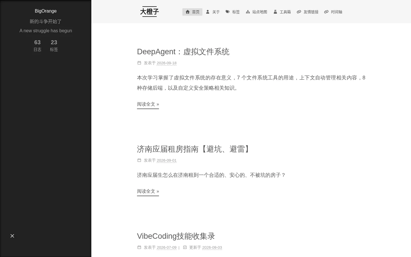Open the post VibeCoding技能收集录

[176, 236]
